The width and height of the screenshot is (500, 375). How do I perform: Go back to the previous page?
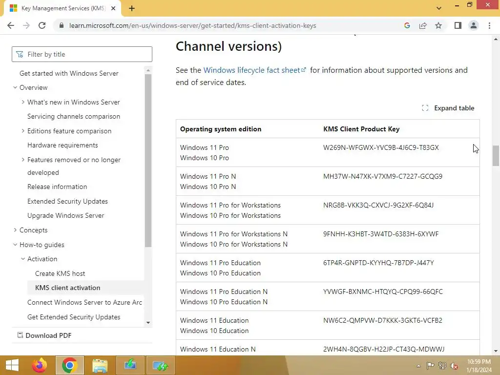coord(11,25)
